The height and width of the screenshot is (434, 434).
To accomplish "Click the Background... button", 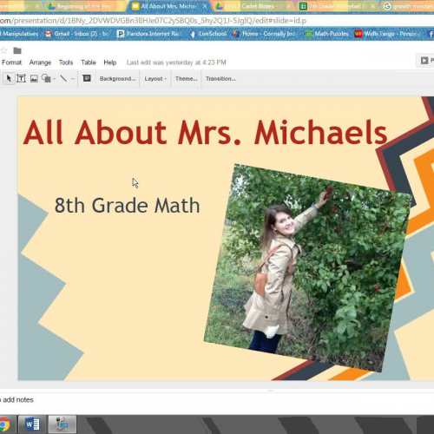I will tap(117, 79).
